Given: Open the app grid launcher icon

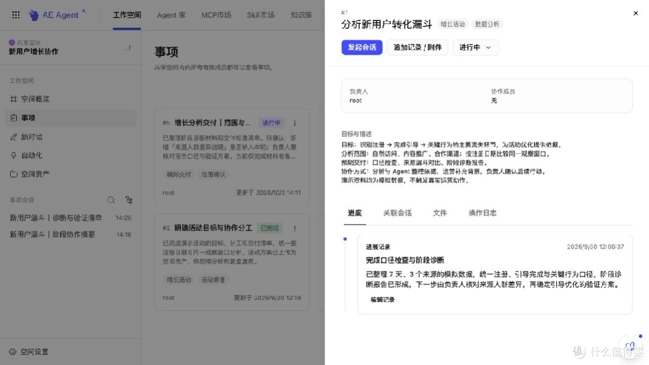Looking at the screenshot, I should [16, 15].
